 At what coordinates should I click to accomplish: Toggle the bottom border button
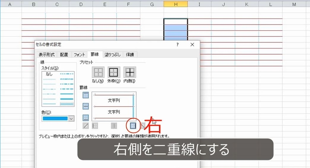coord(86,117)
